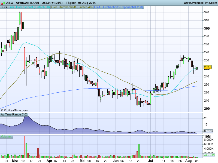Click the candlestick chart icon in title bar

[3, 3]
